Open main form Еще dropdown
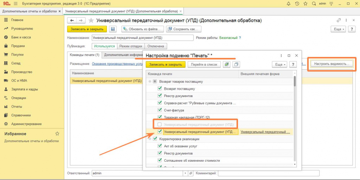 click(x=338, y=30)
